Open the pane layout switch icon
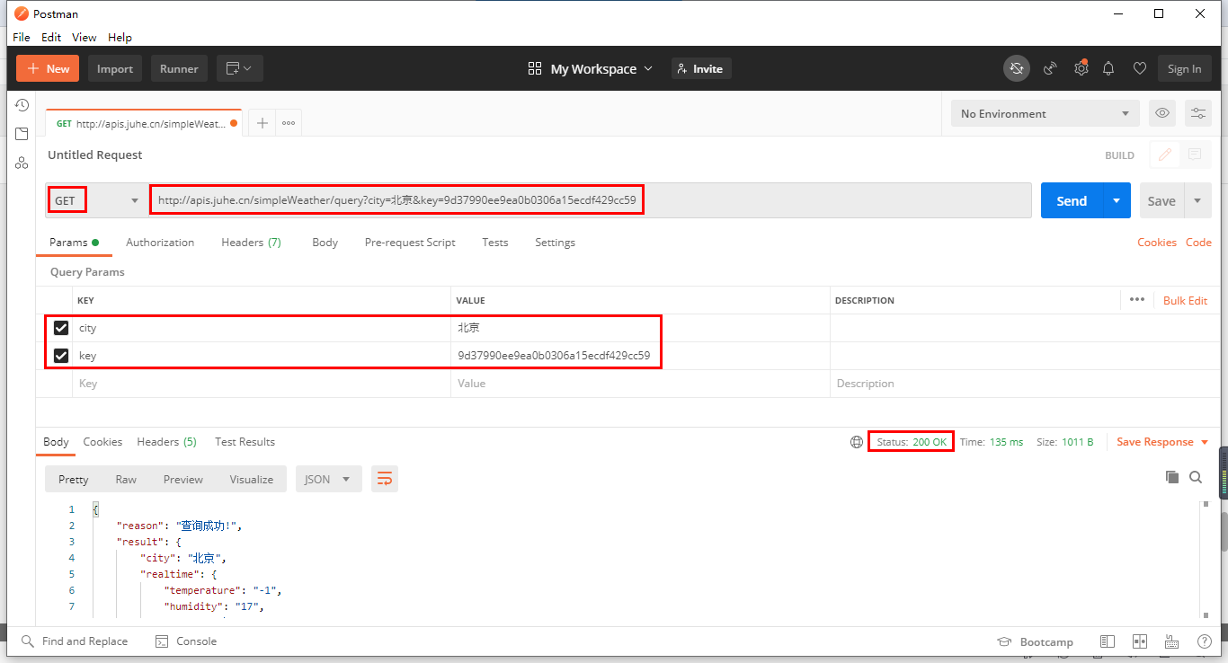Viewport: 1228px width, 663px height. click(1140, 641)
